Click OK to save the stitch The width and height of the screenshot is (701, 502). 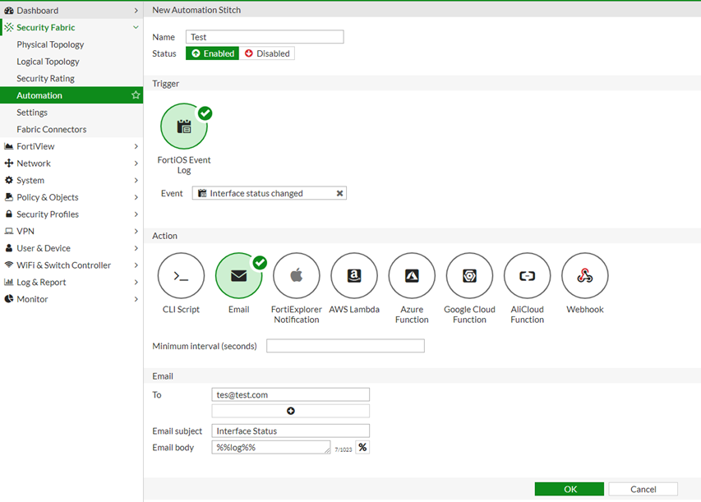coord(570,489)
